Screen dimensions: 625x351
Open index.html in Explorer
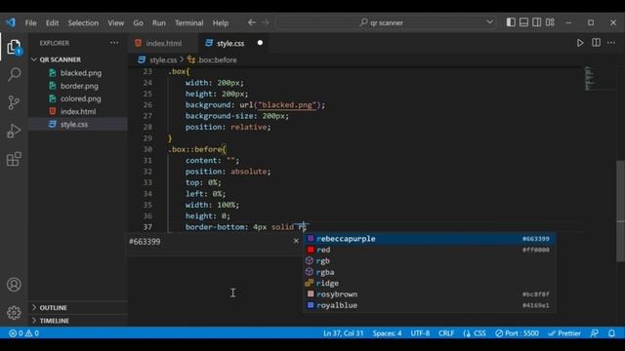coord(78,111)
